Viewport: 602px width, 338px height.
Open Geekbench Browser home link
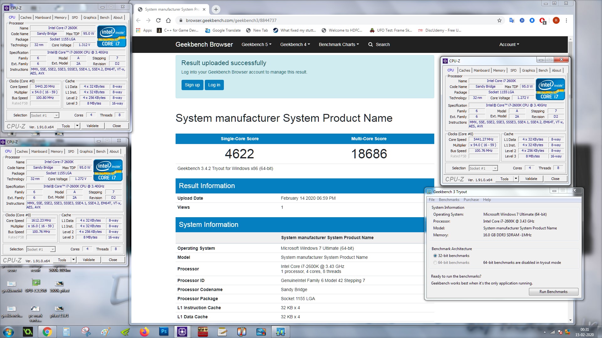point(204,44)
